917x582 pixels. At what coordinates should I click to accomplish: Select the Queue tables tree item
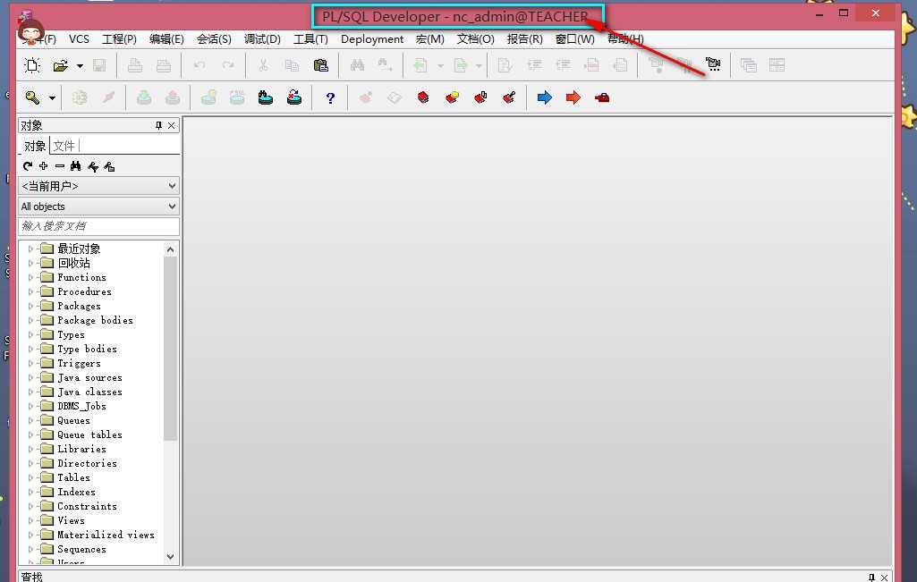[90, 434]
